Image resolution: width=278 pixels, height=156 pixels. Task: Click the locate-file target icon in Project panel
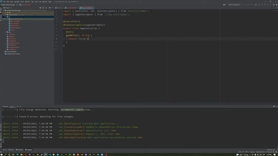point(40,8)
